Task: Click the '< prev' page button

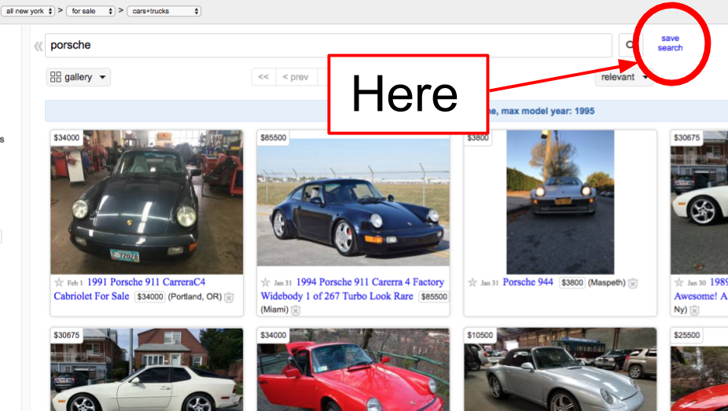Action: (296, 77)
